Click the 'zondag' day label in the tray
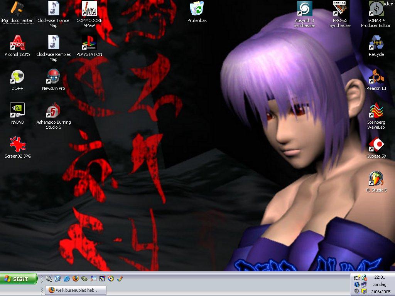Image resolution: width=395 pixels, height=296 pixels. pyautogui.click(x=380, y=284)
